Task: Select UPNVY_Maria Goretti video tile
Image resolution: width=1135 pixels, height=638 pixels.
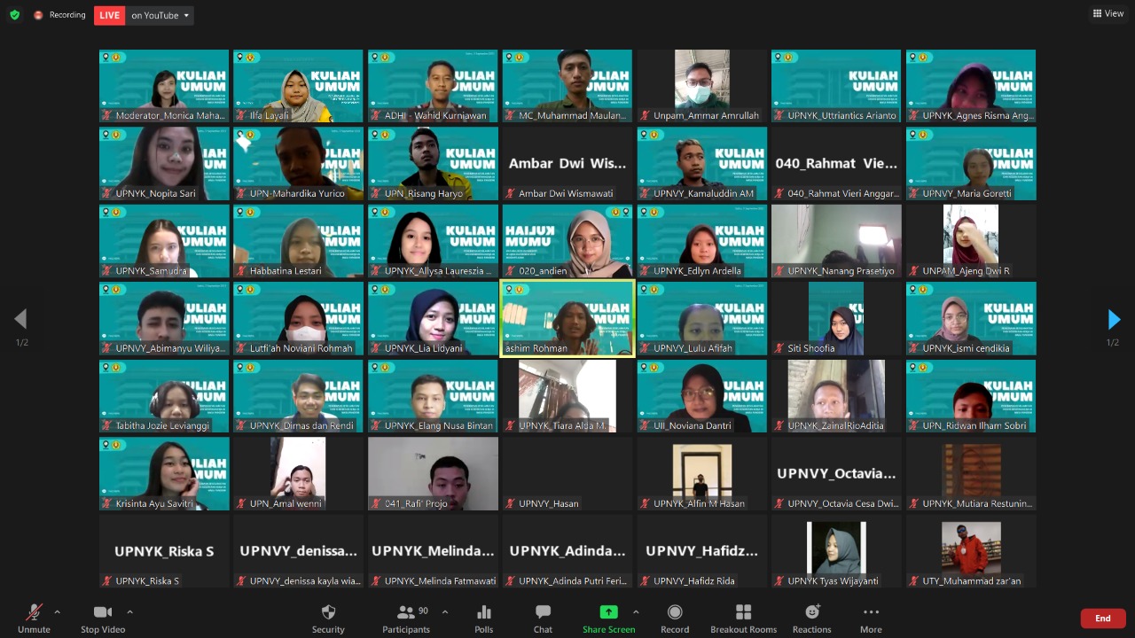Action: click(971, 163)
